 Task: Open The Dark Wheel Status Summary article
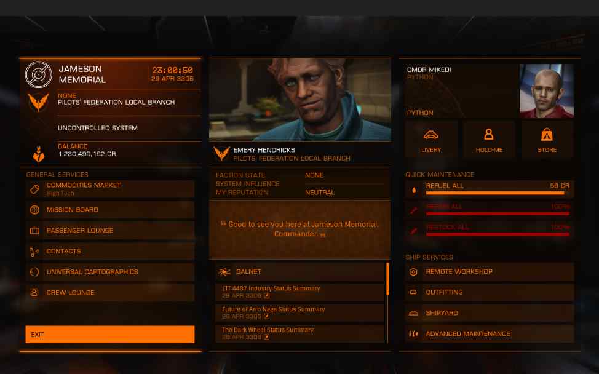pyautogui.click(x=300, y=333)
